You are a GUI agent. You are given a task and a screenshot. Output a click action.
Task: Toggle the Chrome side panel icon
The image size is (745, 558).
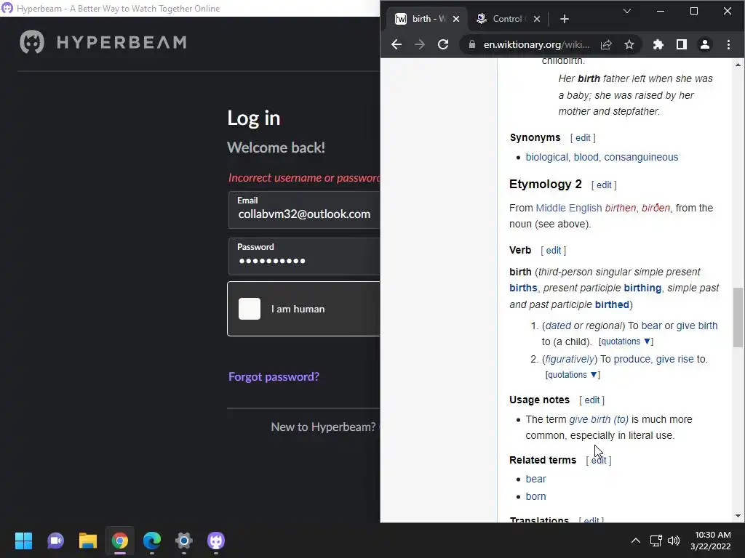pyautogui.click(x=681, y=44)
